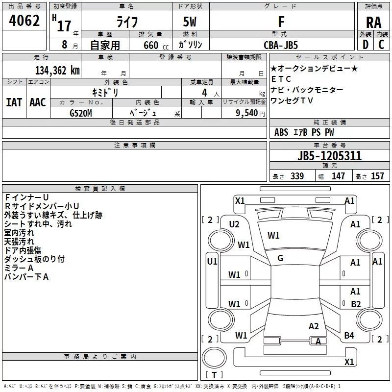
Task: Select the U2 dent mark on front fender
Action: (x=234, y=224)
